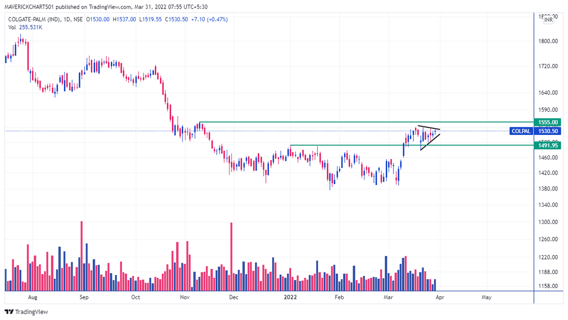The width and height of the screenshot is (568, 320).
Task: Click the TradingView logo at the bottom
Action: tap(26, 312)
